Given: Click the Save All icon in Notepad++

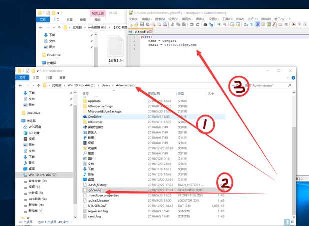Looking at the screenshot, I should pos(147,24).
